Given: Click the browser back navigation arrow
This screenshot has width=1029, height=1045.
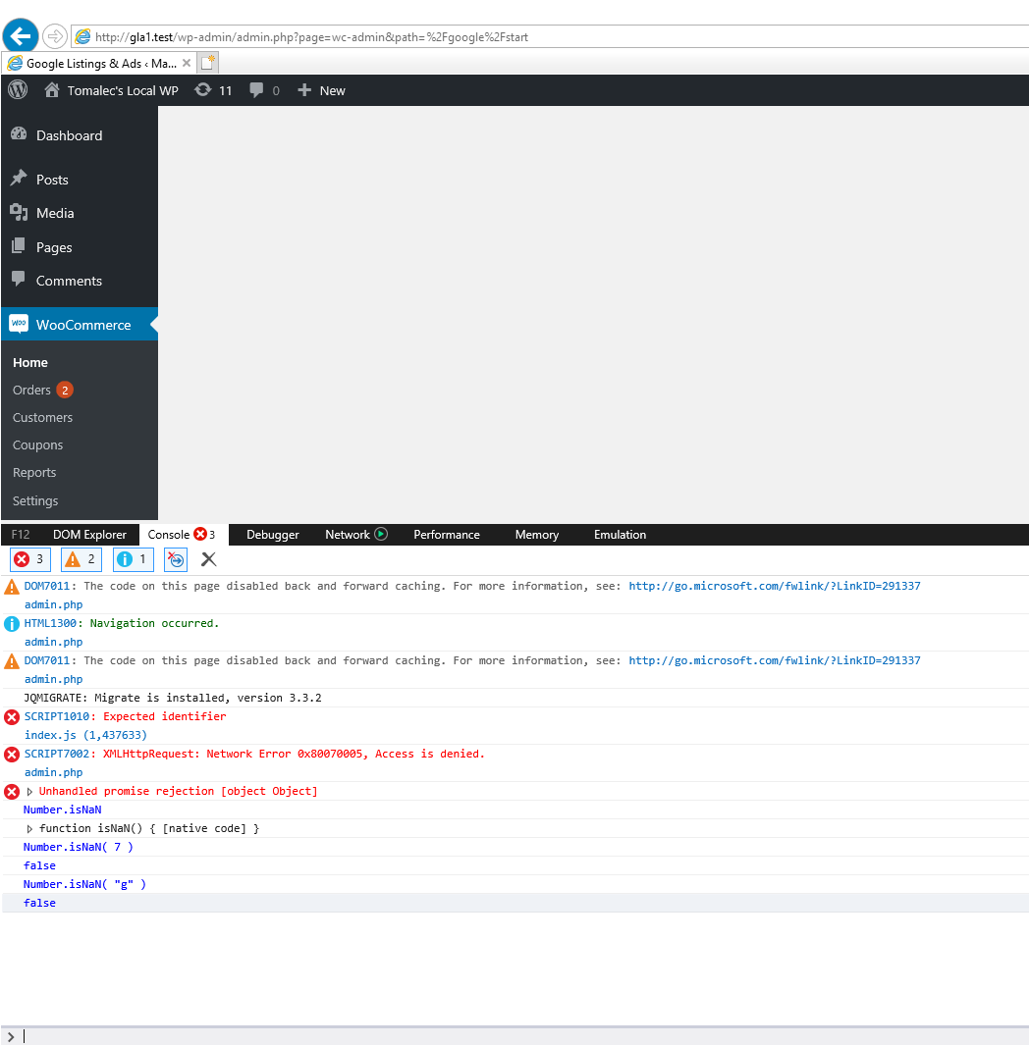Looking at the screenshot, I should 20,35.
